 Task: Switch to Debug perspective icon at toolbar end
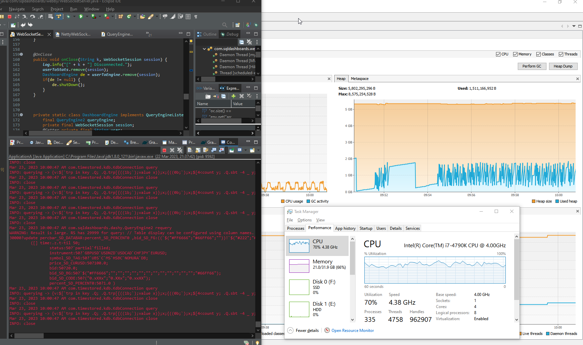[x=256, y=25]
